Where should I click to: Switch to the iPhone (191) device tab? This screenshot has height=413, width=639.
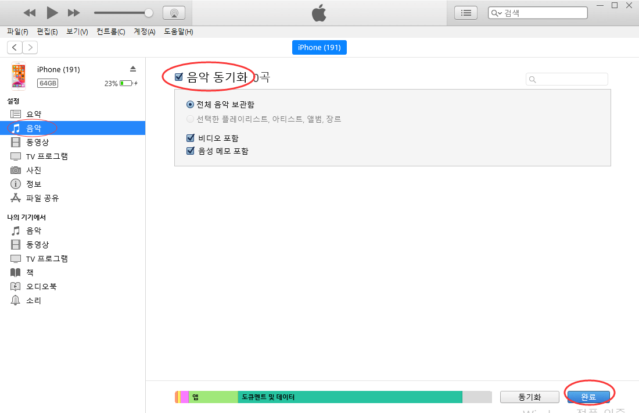pos(319,47)
